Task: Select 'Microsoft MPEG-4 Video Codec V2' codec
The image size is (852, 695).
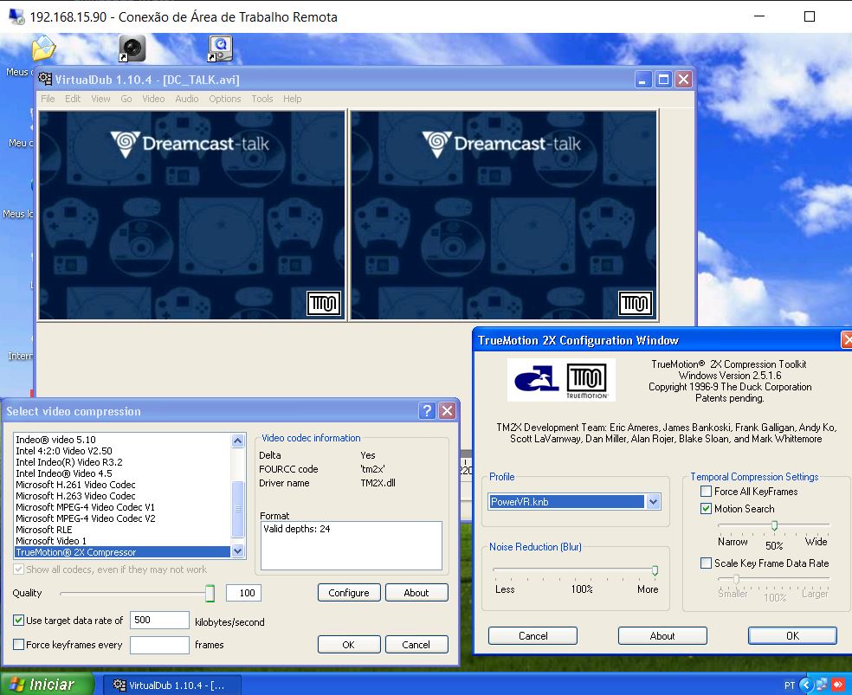Action: coord(122,518)
